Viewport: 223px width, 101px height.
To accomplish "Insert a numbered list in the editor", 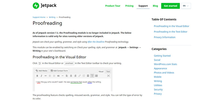I will tap(54, 76).
